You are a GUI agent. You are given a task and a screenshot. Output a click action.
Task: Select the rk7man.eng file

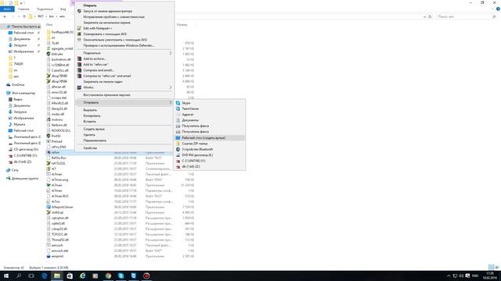click(59, 180)
